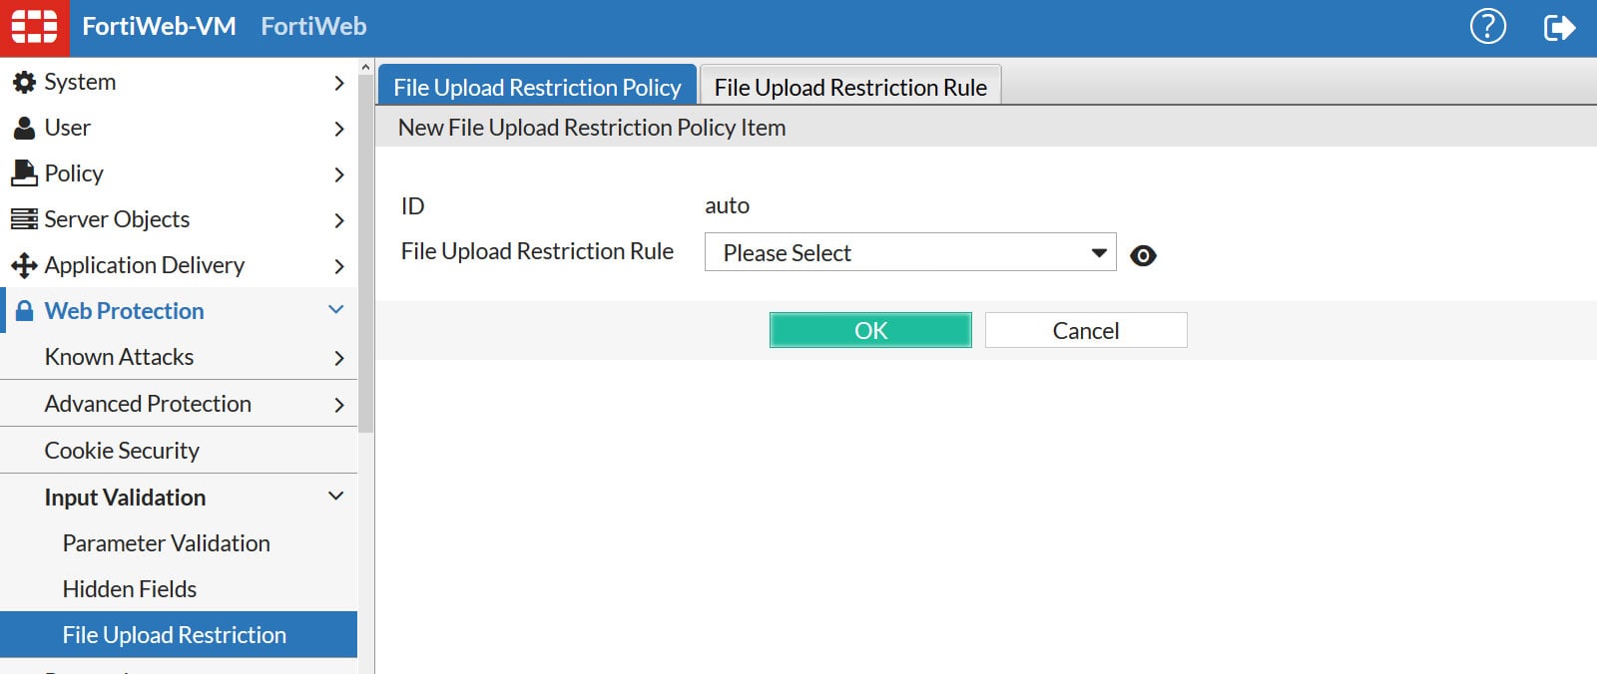Viewport: 1597px width, 674px height.
Task: Click the Application Delivery menu label
Action: 145,265
